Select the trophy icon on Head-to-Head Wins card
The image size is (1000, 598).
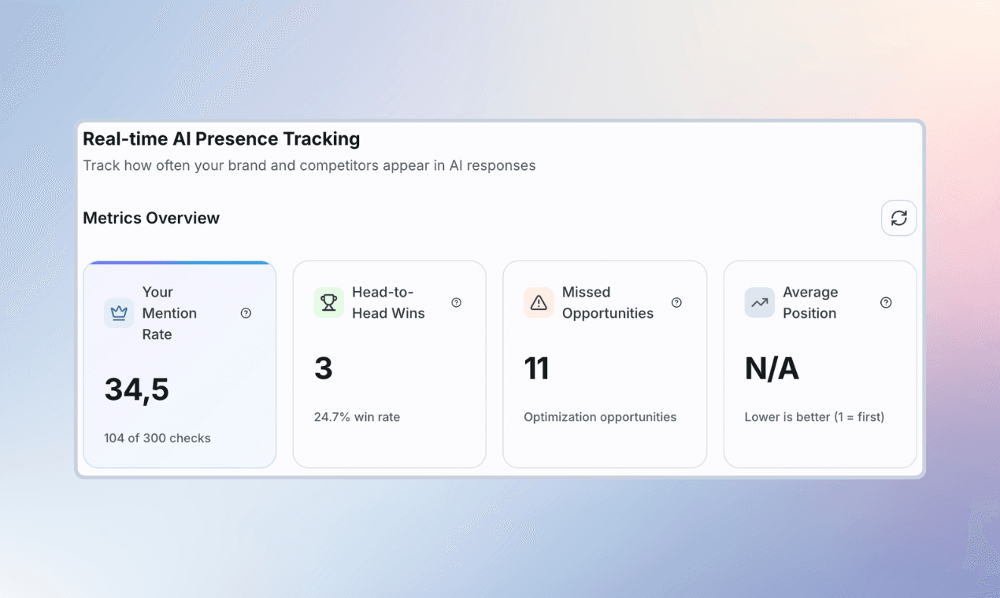[329, 302]
